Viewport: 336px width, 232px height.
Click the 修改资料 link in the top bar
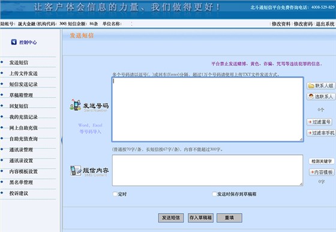[281, 24]
